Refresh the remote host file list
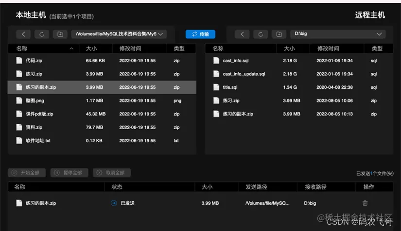Screen dimensions: 401x231 pyautogui.click(x=261, y=34)
